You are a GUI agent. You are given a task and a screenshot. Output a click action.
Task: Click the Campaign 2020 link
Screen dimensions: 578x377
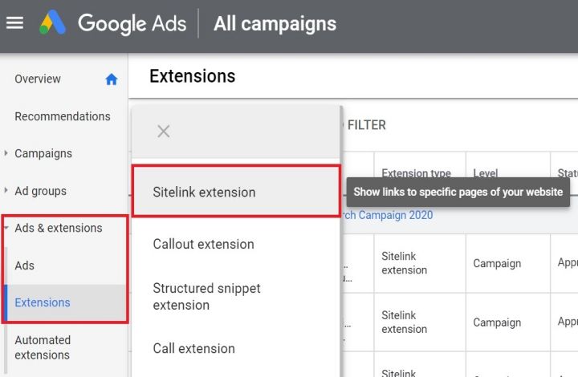tap(389, 215)
